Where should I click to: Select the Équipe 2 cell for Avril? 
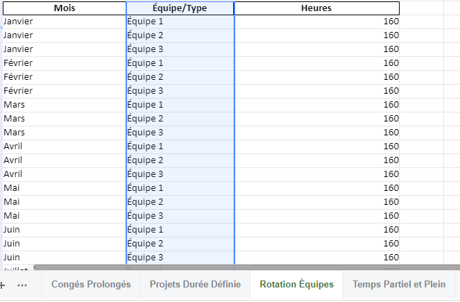[180, 160]
